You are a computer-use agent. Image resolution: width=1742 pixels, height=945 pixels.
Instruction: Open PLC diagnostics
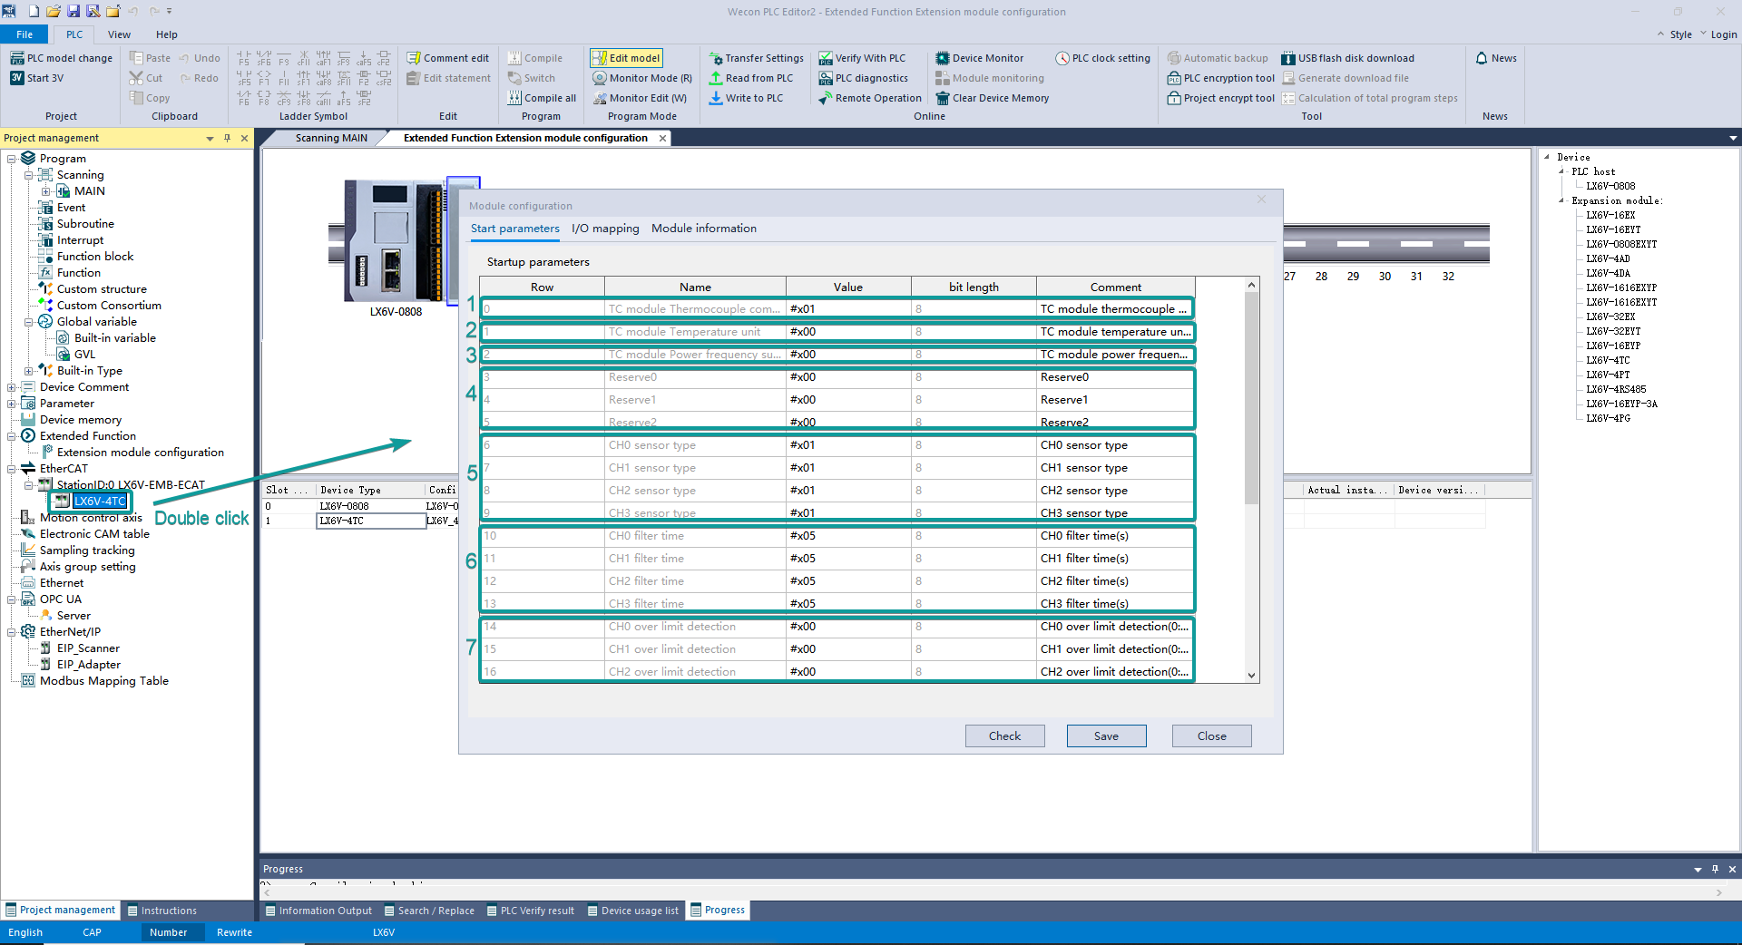coord(863,78)
